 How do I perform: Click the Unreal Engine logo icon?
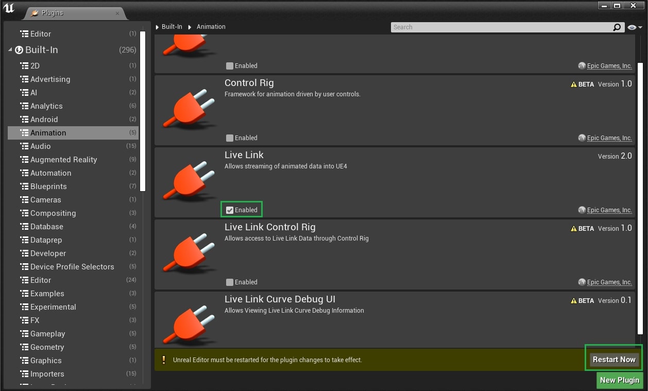click(9, 9)
